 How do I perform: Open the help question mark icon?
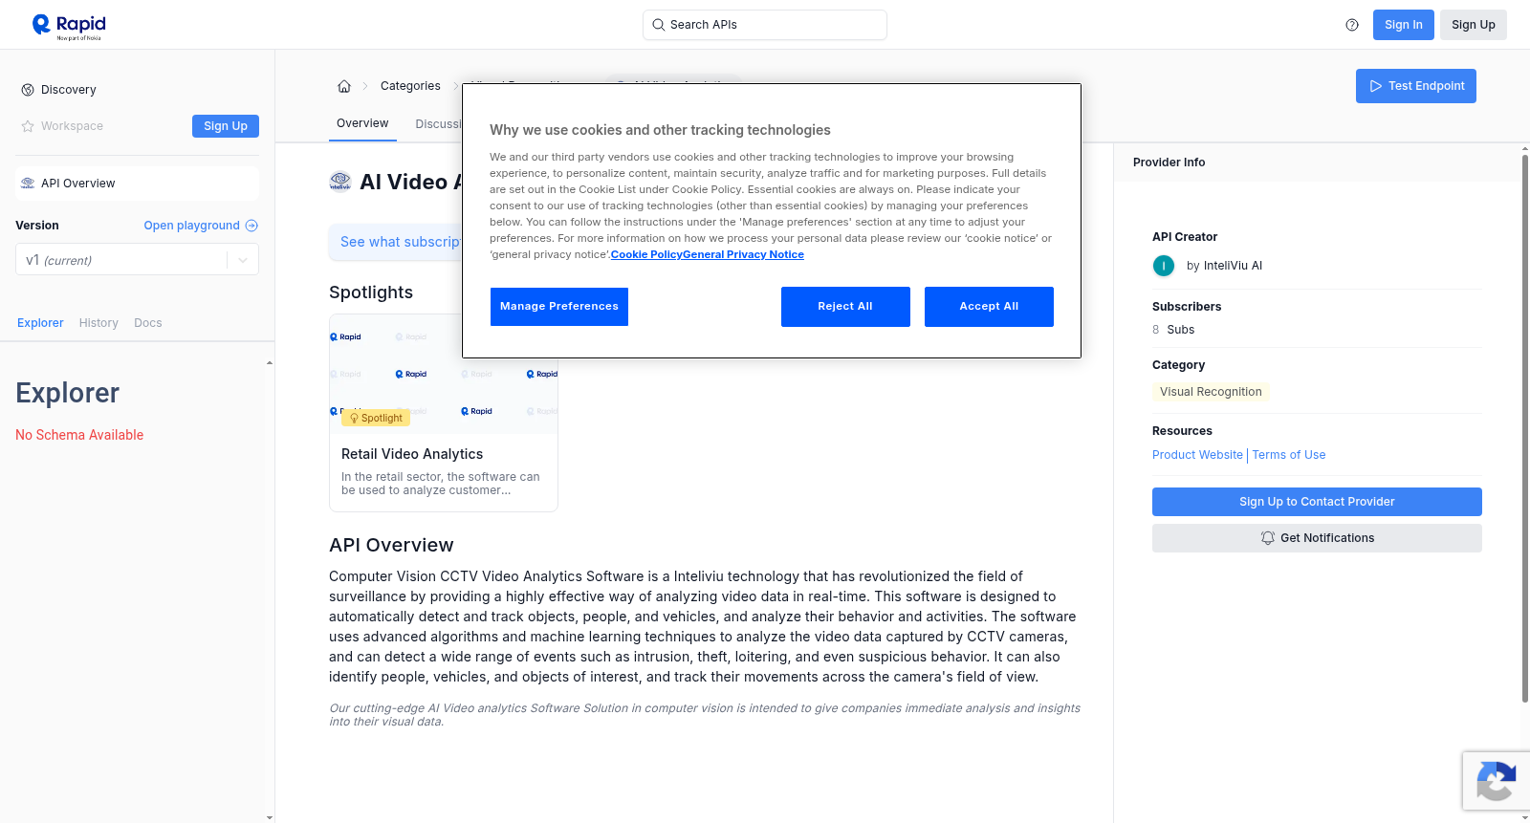1352,25
